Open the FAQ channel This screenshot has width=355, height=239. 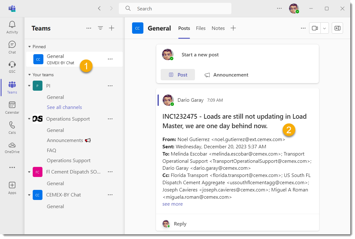(51, 150)
